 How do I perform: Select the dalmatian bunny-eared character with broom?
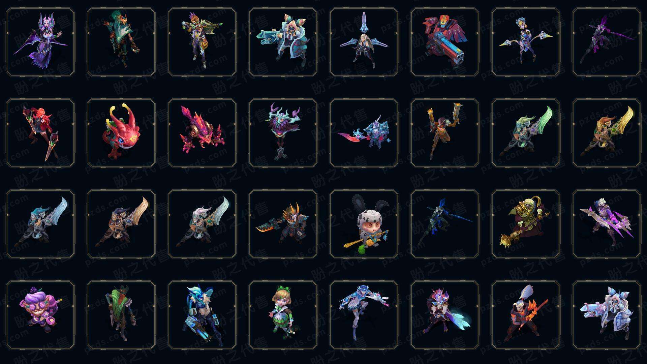(364, 224)
